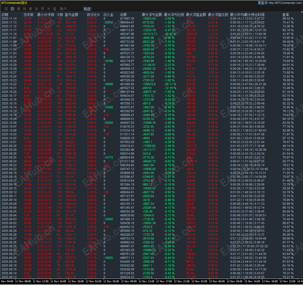Image resolution: width=303 pixels, height=285 pixels.
Task: Click the 最小|平均|最大持仓时间 column header
Action: point(247,15)
